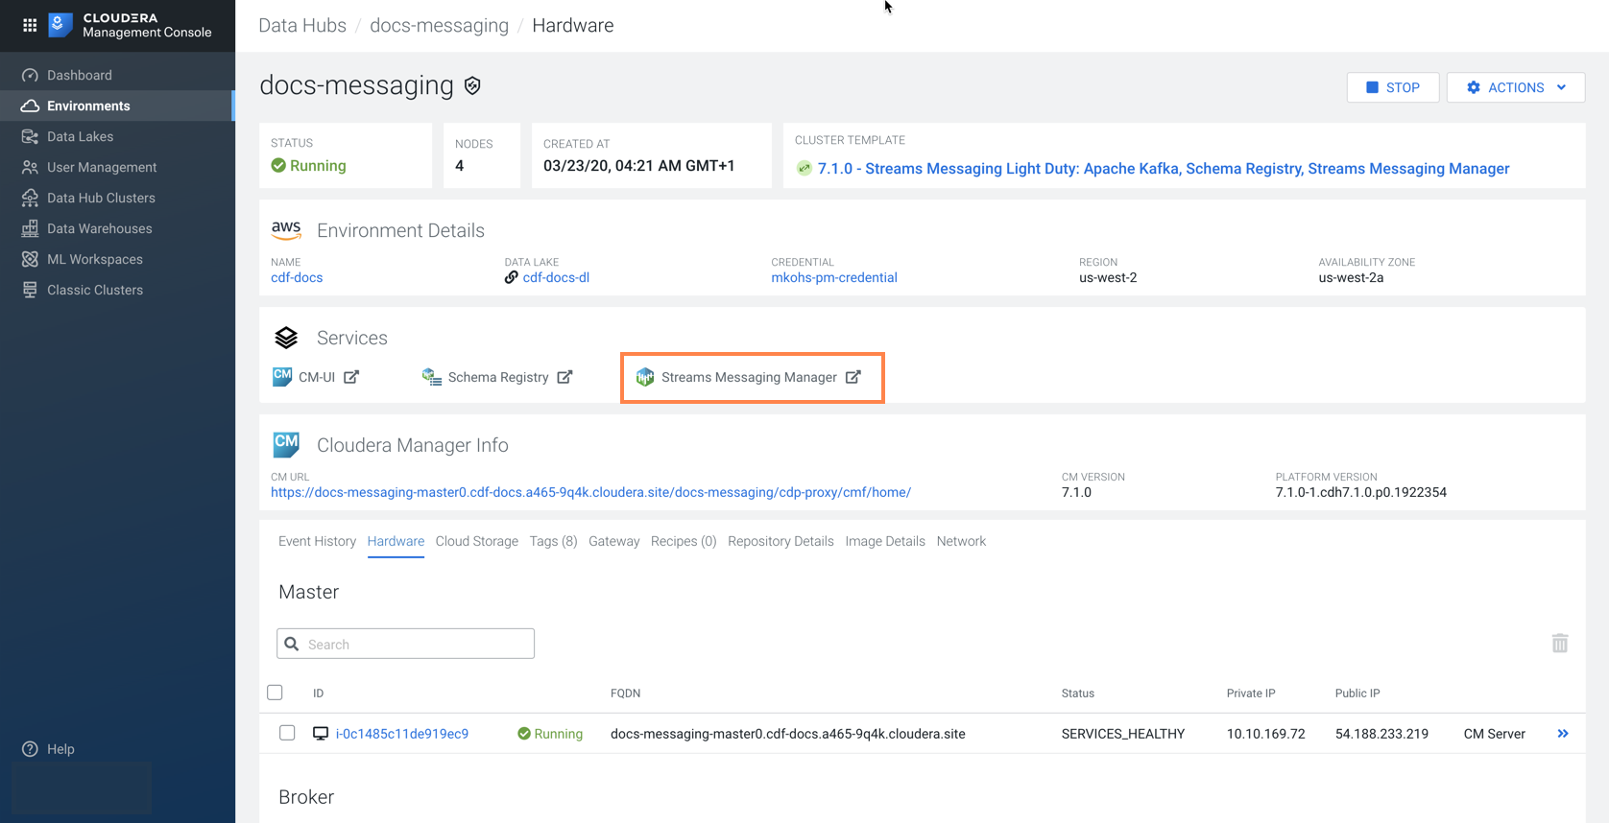Open the Actions dropdown menu
Image resolution: width=1609 pixels, height=823 pixels.
point(1515,87)
